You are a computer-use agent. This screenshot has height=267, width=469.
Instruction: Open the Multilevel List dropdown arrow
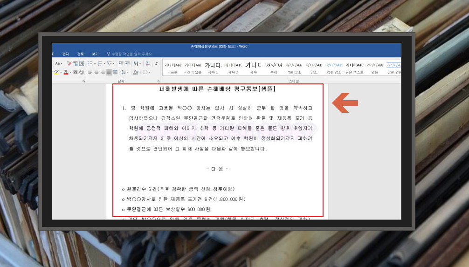point(114,64)
